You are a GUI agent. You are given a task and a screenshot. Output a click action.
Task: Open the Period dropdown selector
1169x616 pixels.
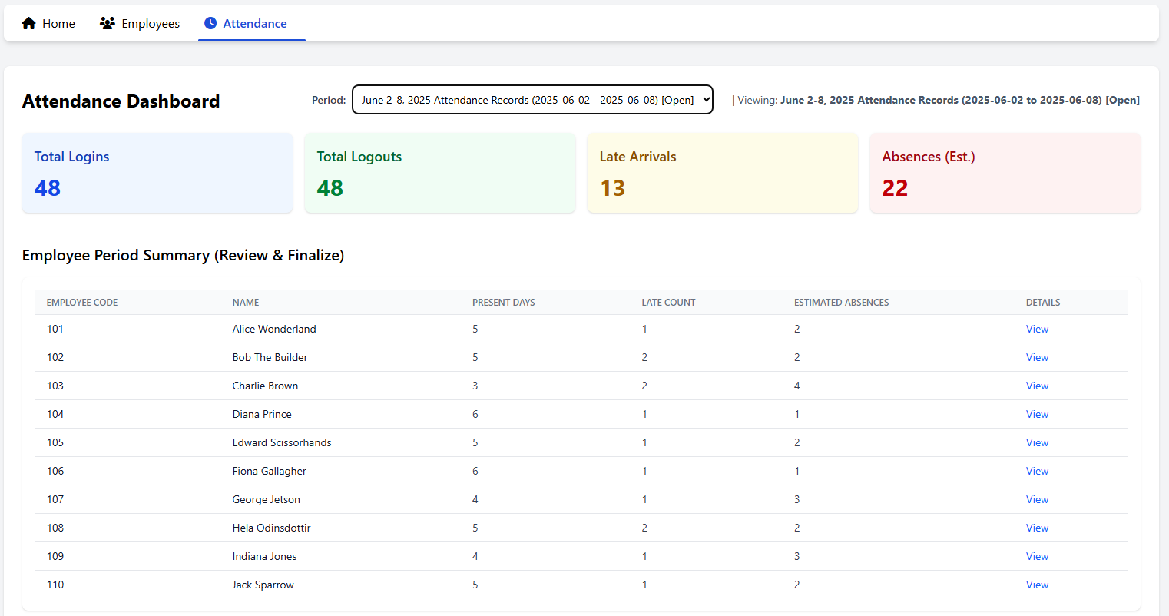[x=532, y=100]
